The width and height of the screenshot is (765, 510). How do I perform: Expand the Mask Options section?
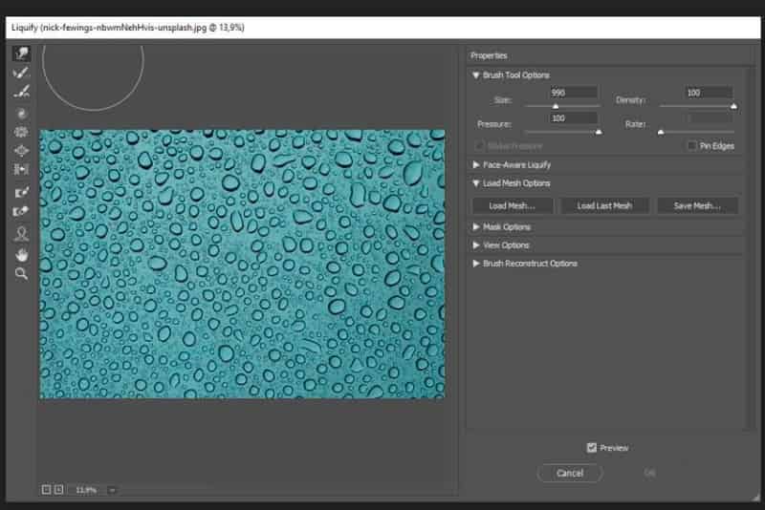coord(475,227)
